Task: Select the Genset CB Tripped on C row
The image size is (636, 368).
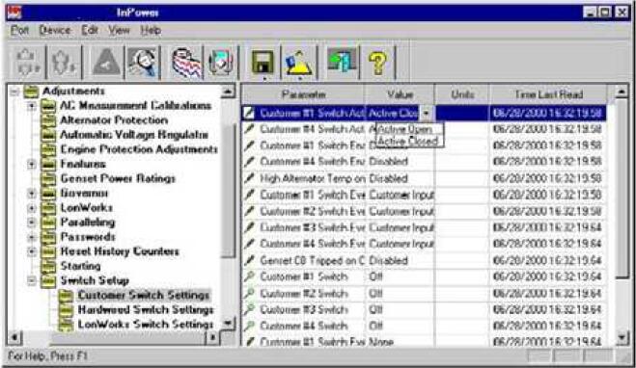Action: tap(424, 260)
